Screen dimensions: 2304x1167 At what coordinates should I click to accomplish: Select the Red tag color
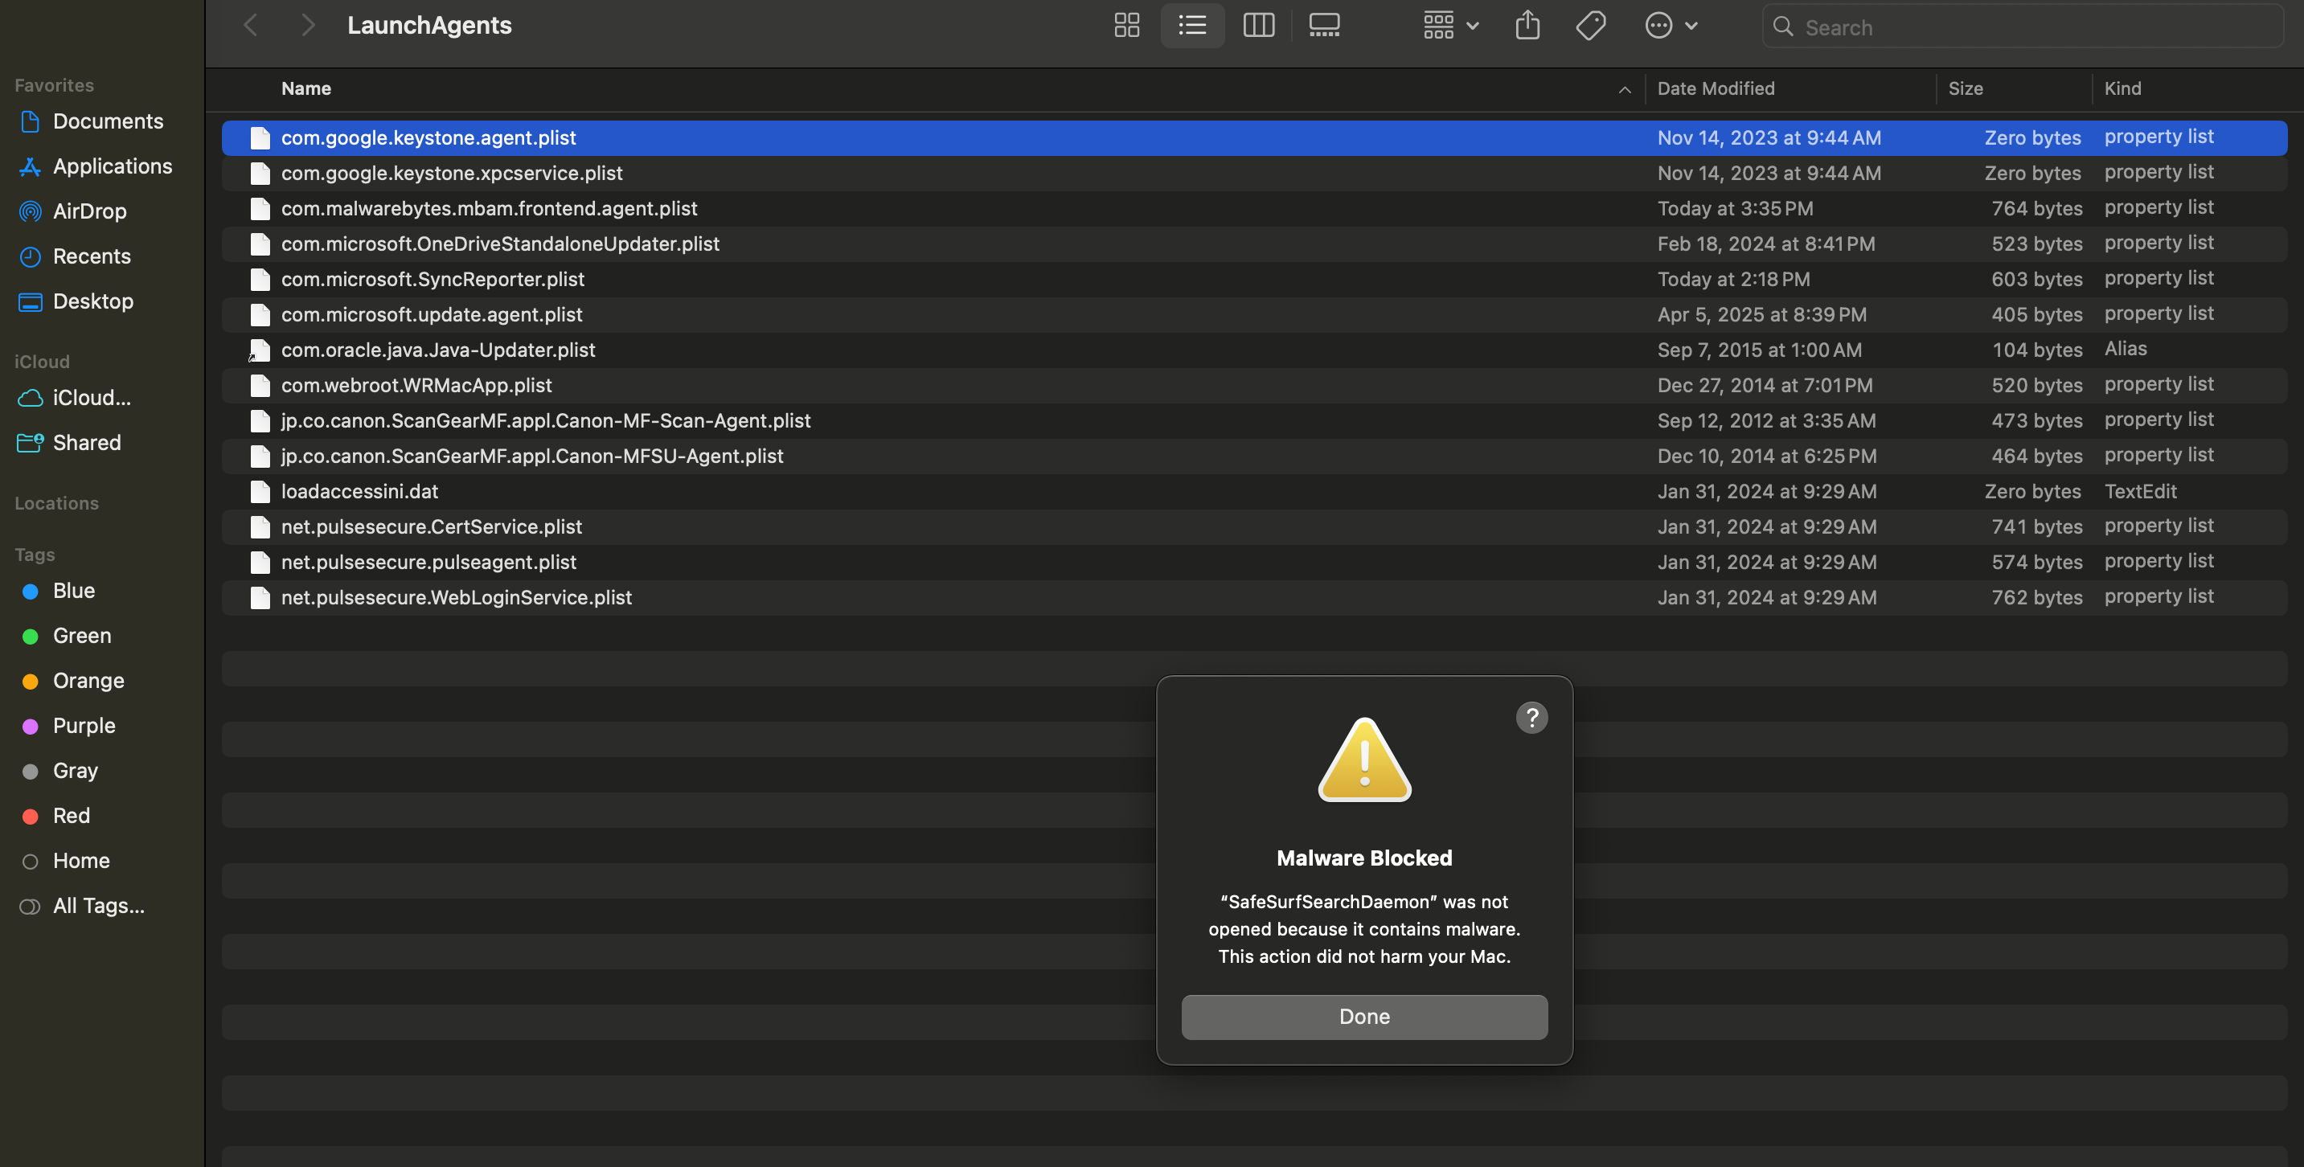(x=72, y=815)
